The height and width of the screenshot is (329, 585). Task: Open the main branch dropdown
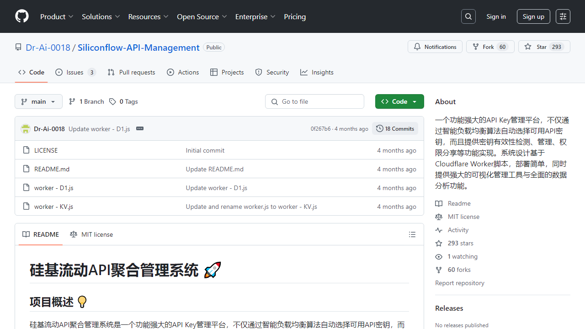point(38,101)
